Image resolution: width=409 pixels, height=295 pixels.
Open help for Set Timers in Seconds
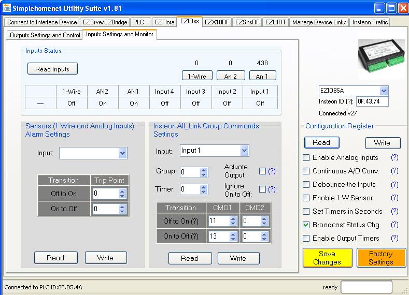tap(394, 212)
